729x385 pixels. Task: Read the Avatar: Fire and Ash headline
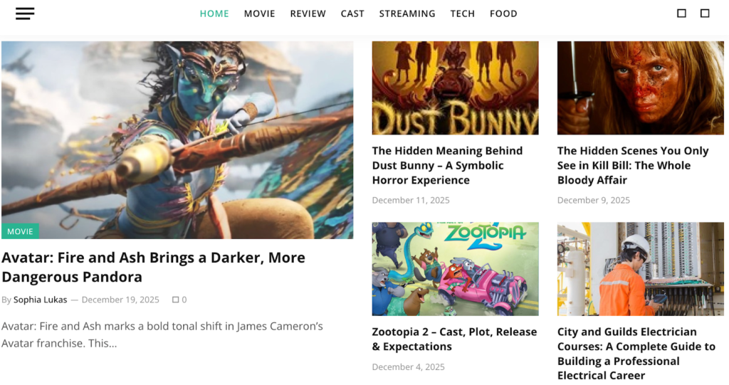coord(153,267)
